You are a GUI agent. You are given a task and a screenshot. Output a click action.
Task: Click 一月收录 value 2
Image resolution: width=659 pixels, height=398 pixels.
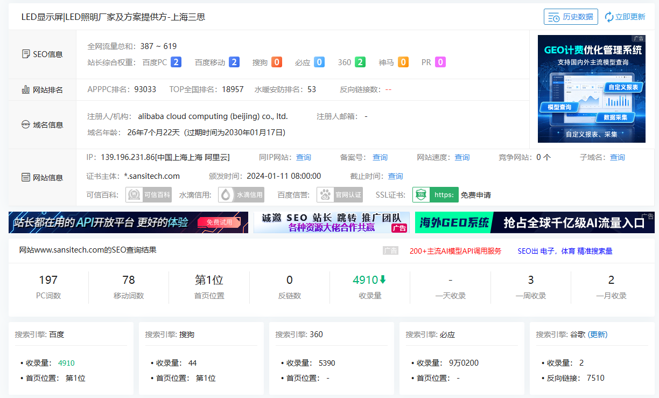click(611, 280)
